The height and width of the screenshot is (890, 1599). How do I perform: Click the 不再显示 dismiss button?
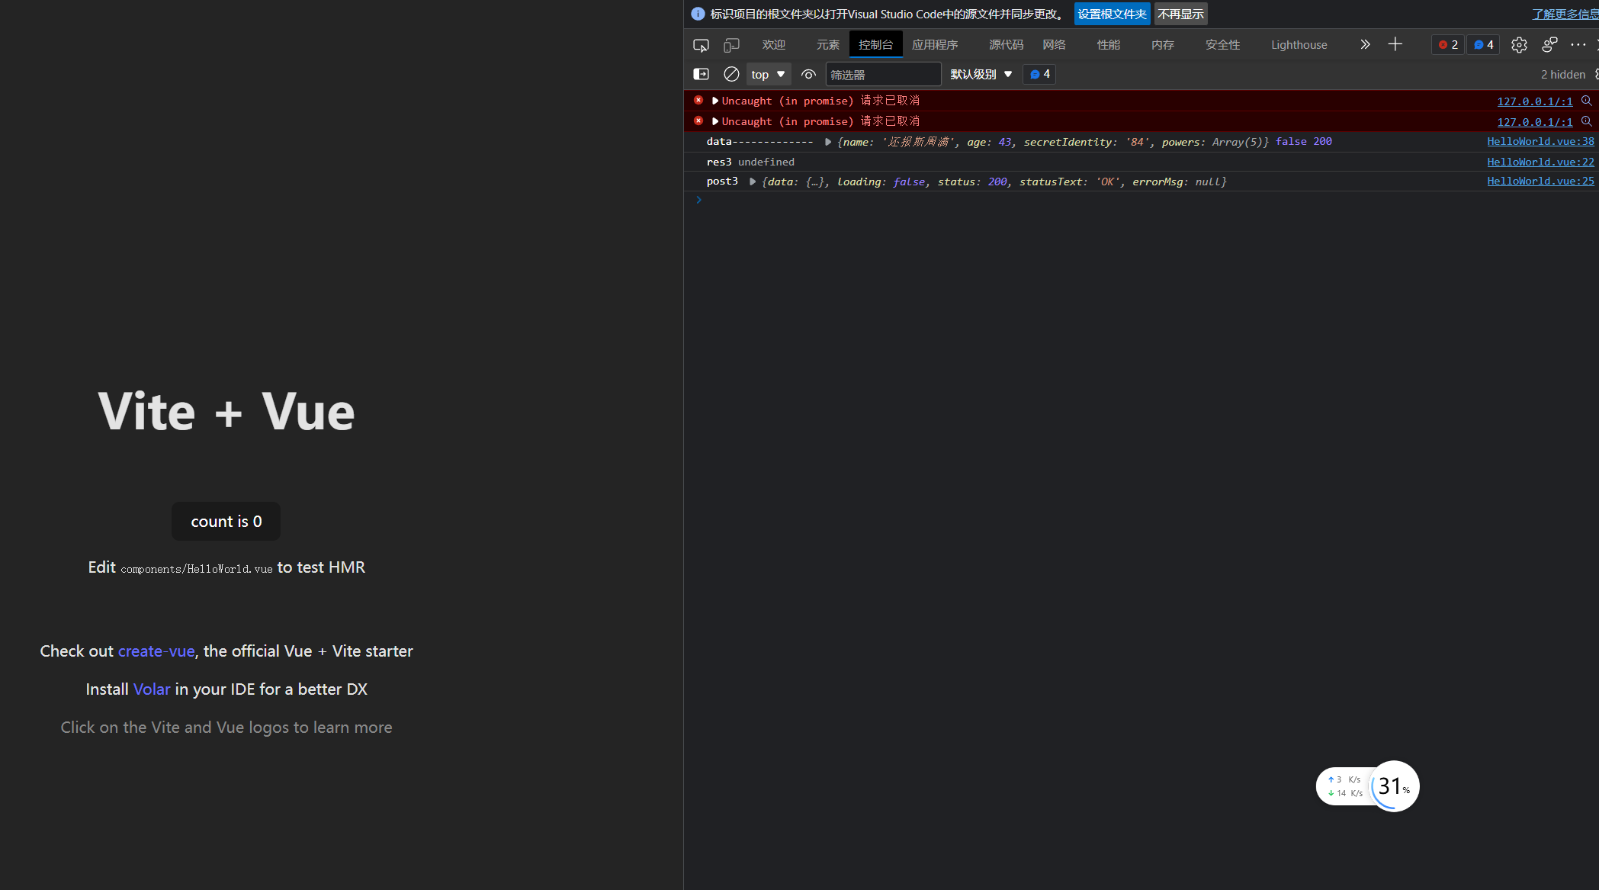click(x=1180, y=14)
